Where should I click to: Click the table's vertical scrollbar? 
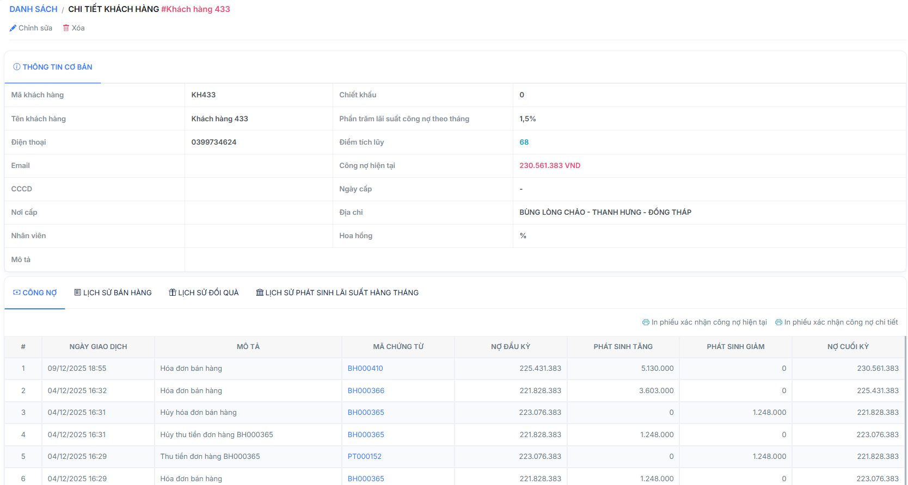(905, 408)
